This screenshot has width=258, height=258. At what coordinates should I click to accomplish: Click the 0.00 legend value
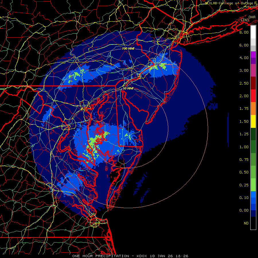tap(244, 210)
